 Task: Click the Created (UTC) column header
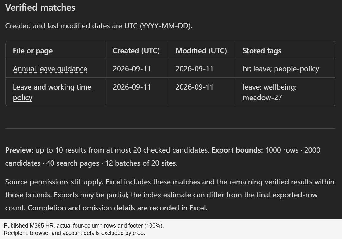click(136, 51)
